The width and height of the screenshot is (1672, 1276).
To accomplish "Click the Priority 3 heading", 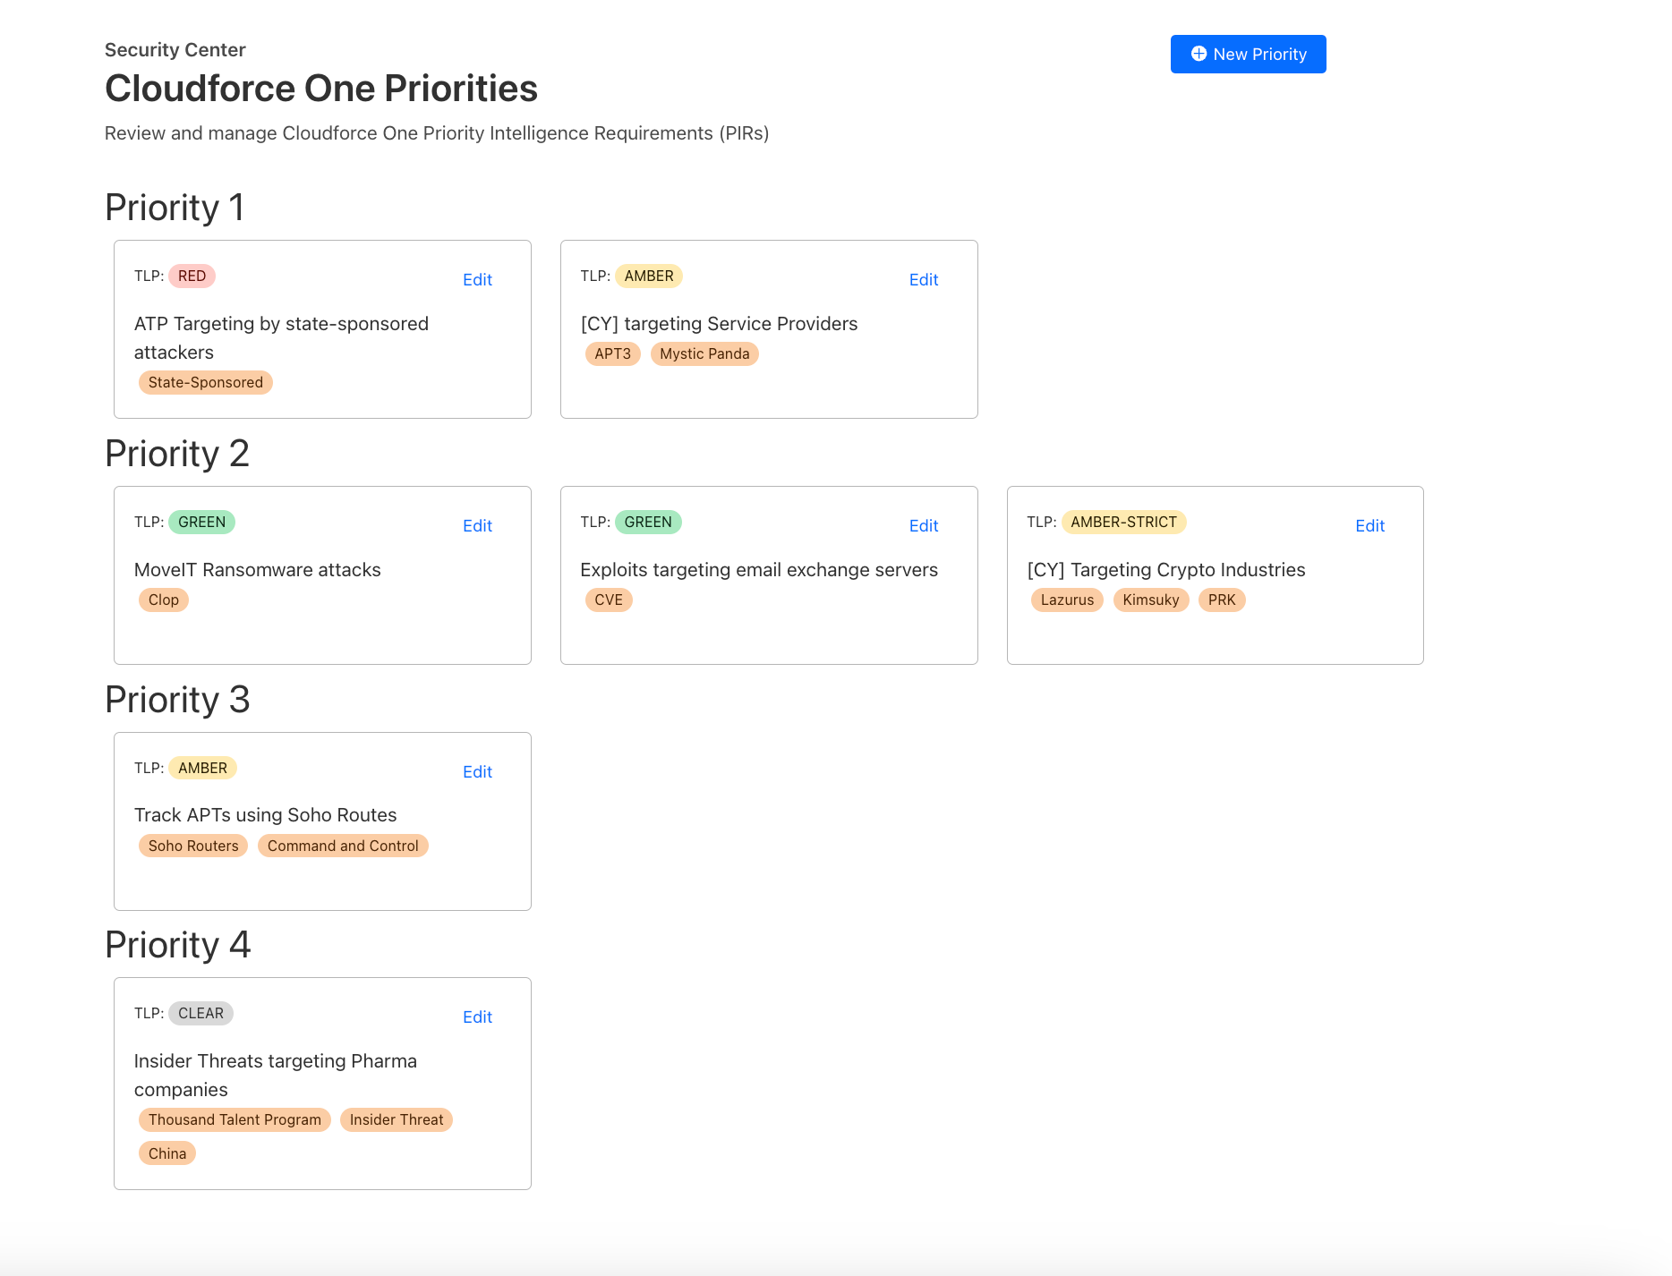I will pos(177,700).
